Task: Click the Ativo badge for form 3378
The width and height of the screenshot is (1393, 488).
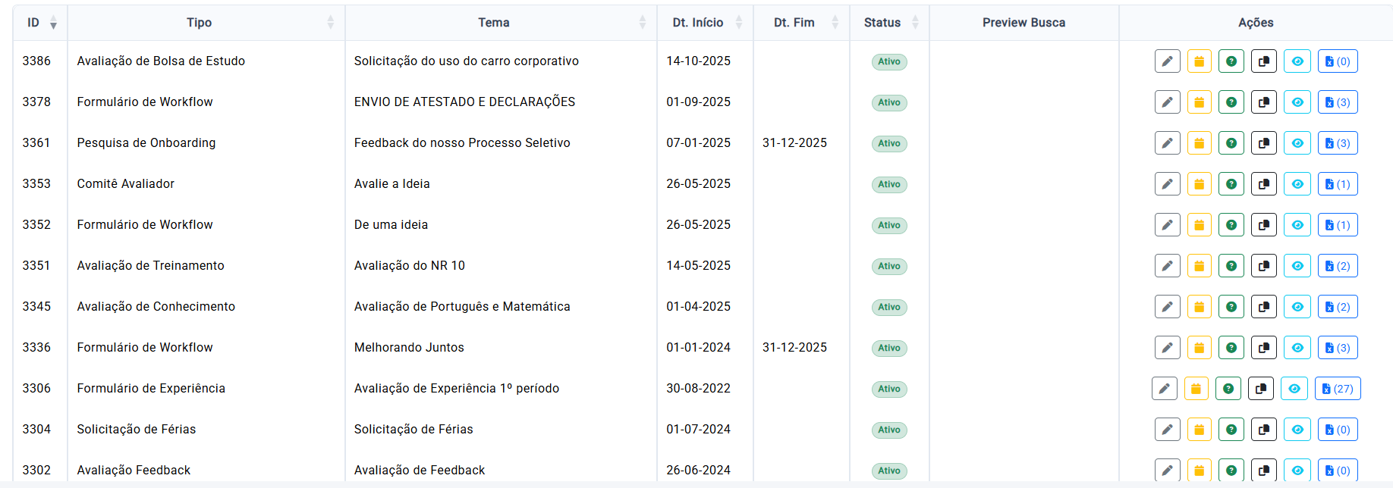Action: pos(888,102)
